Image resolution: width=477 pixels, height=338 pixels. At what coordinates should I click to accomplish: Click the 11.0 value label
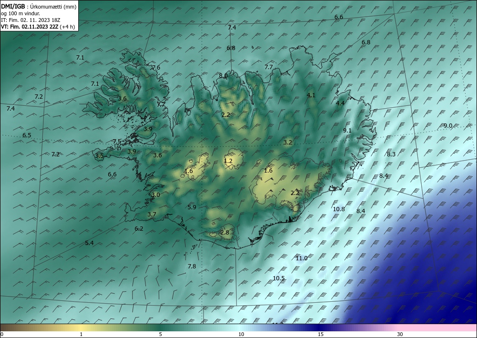(x=301, y=258)
